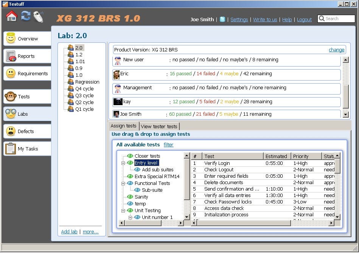
Task: Collapse the Unit Testing tree node
Action: 123,211
